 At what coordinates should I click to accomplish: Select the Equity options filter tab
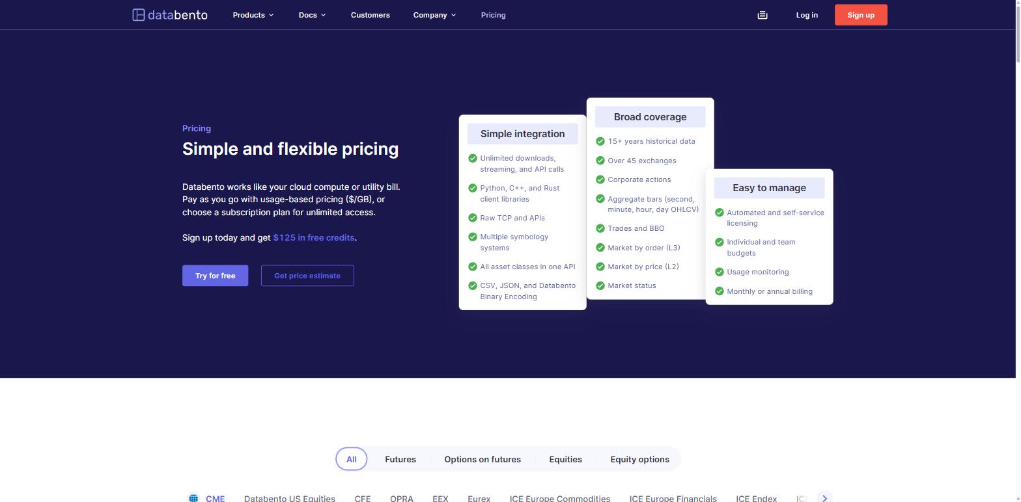coord(639,459)
